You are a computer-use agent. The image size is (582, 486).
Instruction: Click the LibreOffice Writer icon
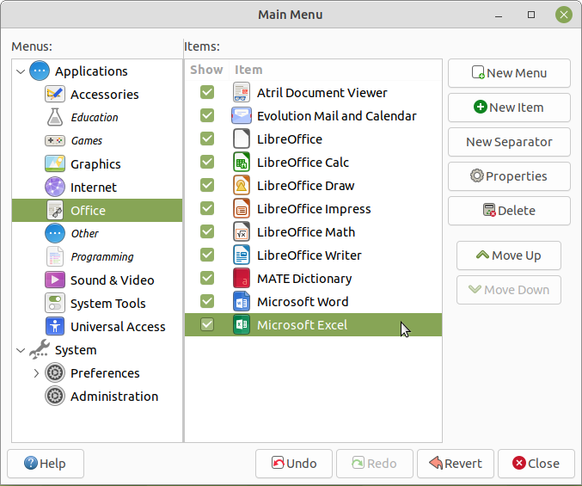coord(242,255)
